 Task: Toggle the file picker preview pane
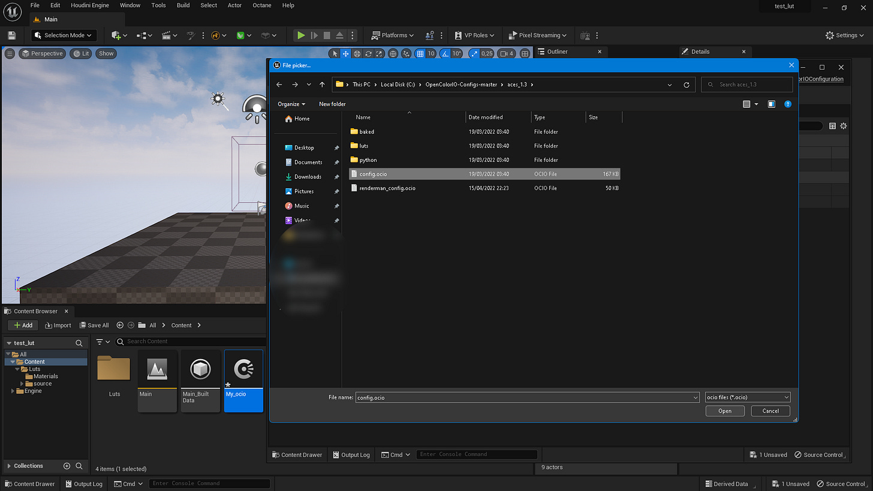tap(772, 104)
